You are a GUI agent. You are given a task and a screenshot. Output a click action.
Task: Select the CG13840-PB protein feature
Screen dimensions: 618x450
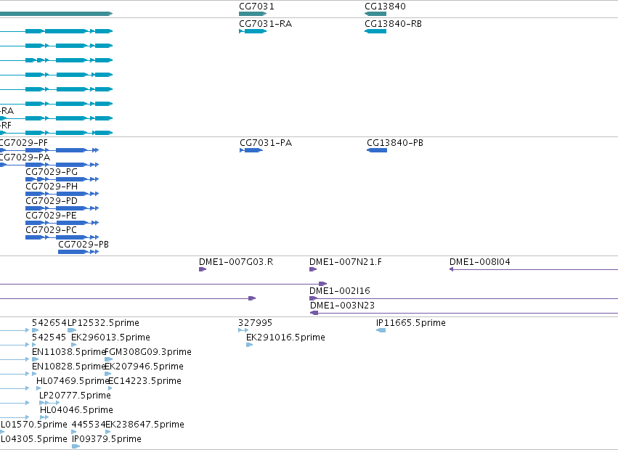377,150
